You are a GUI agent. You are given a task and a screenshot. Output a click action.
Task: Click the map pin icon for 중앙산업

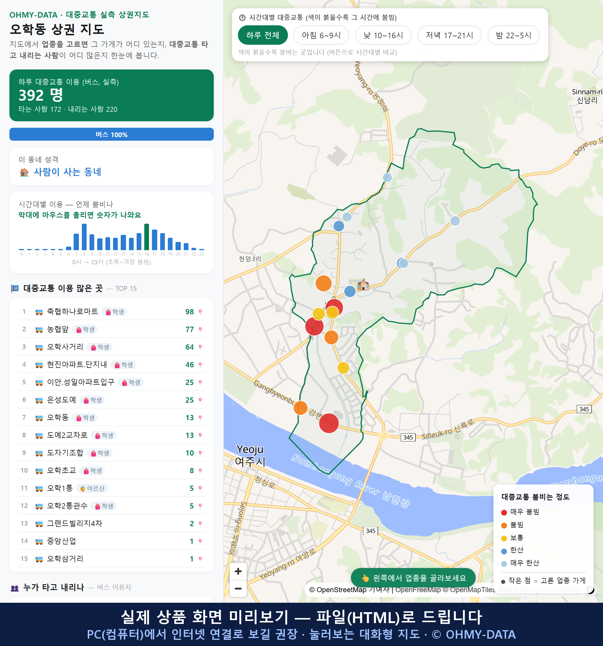click(x=200, y=541)
